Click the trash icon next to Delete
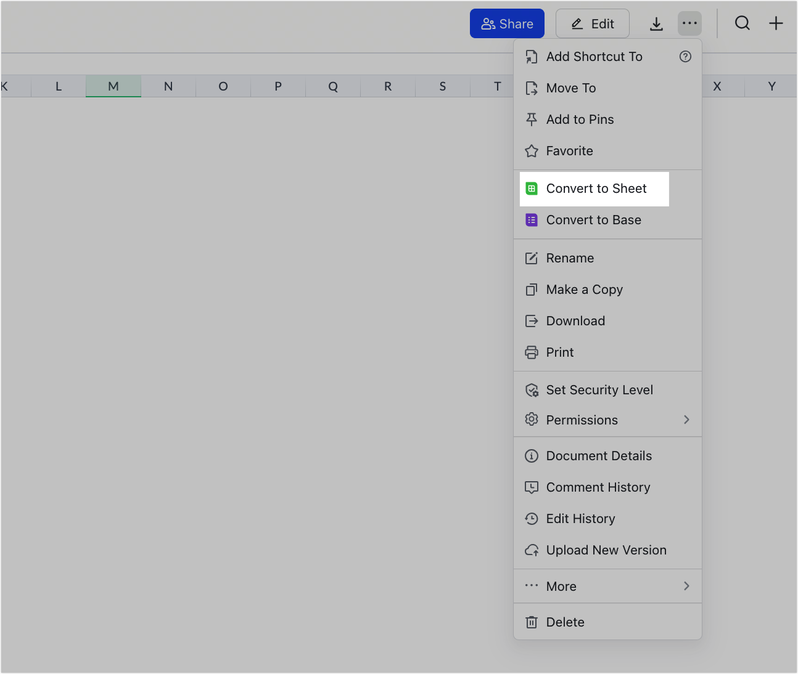 pyautogui.click(x=532, y=622)
